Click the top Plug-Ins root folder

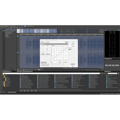click(x=3, y=75)
